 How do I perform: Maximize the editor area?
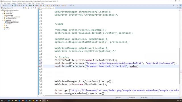[180, 8]
